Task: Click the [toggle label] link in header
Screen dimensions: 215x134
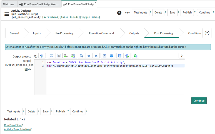Action: point(90,17)
